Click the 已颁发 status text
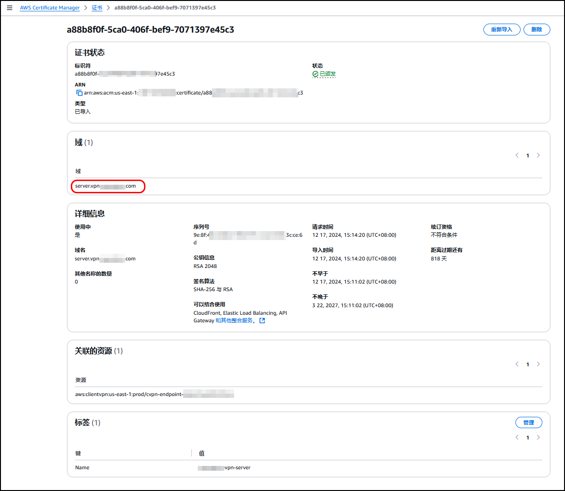 point(328,74)
